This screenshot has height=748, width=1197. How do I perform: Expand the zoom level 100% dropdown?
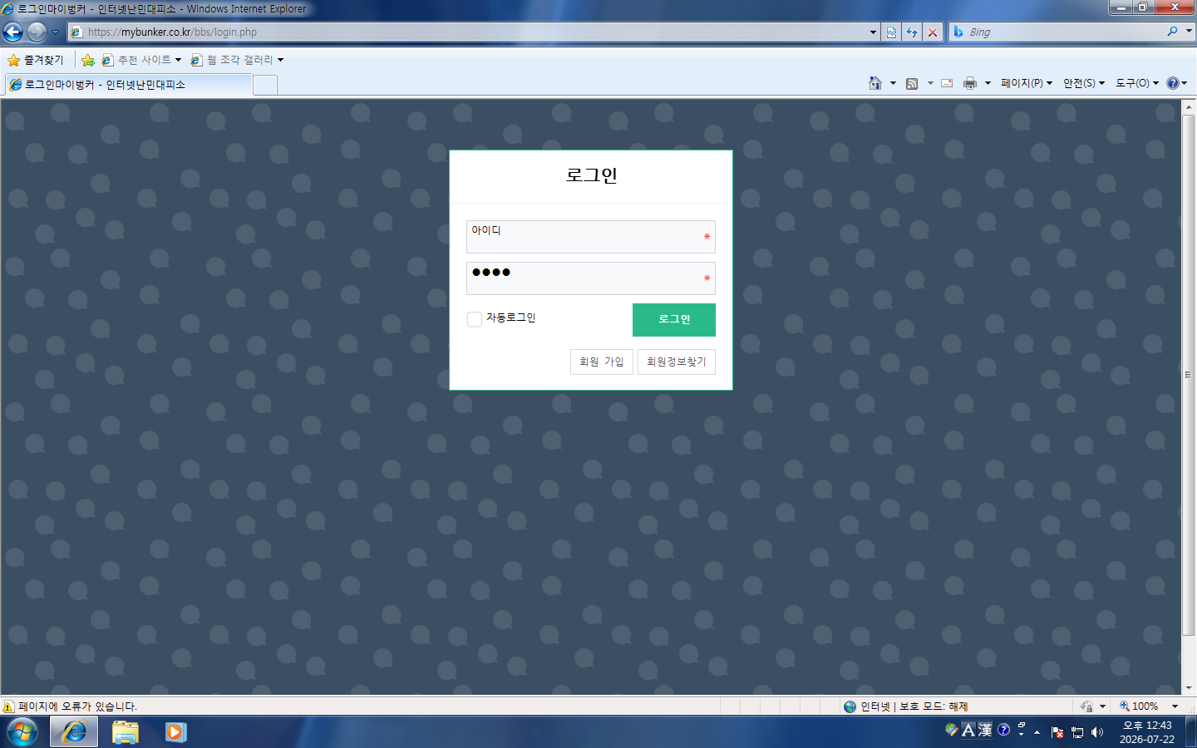(x=1175, y=706)
